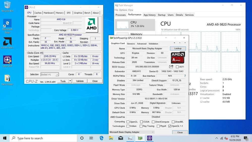This screenshot has width=252, height=142.
Task: Show hidden icons chevron in system tray
Action: 217,138
